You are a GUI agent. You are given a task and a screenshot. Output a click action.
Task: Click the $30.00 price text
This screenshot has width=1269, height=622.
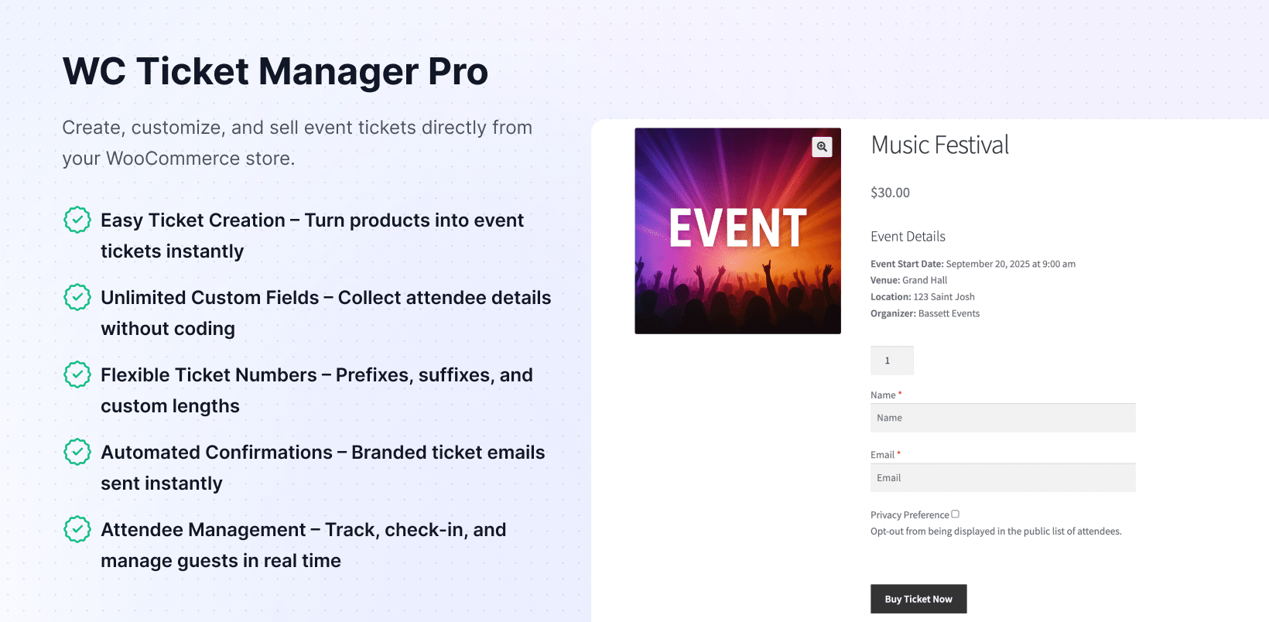[x=890, y=193]
